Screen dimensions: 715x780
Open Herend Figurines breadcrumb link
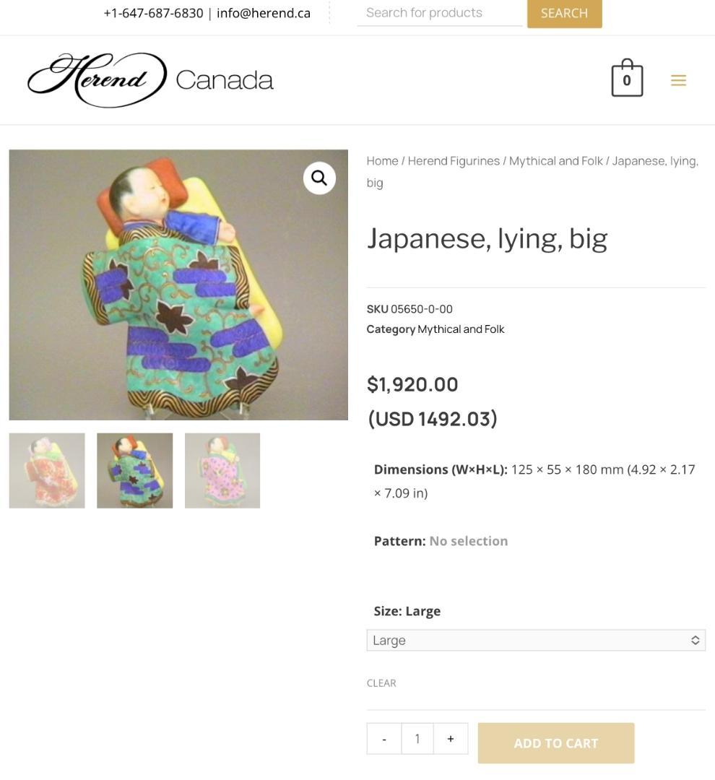click(454, 161)
